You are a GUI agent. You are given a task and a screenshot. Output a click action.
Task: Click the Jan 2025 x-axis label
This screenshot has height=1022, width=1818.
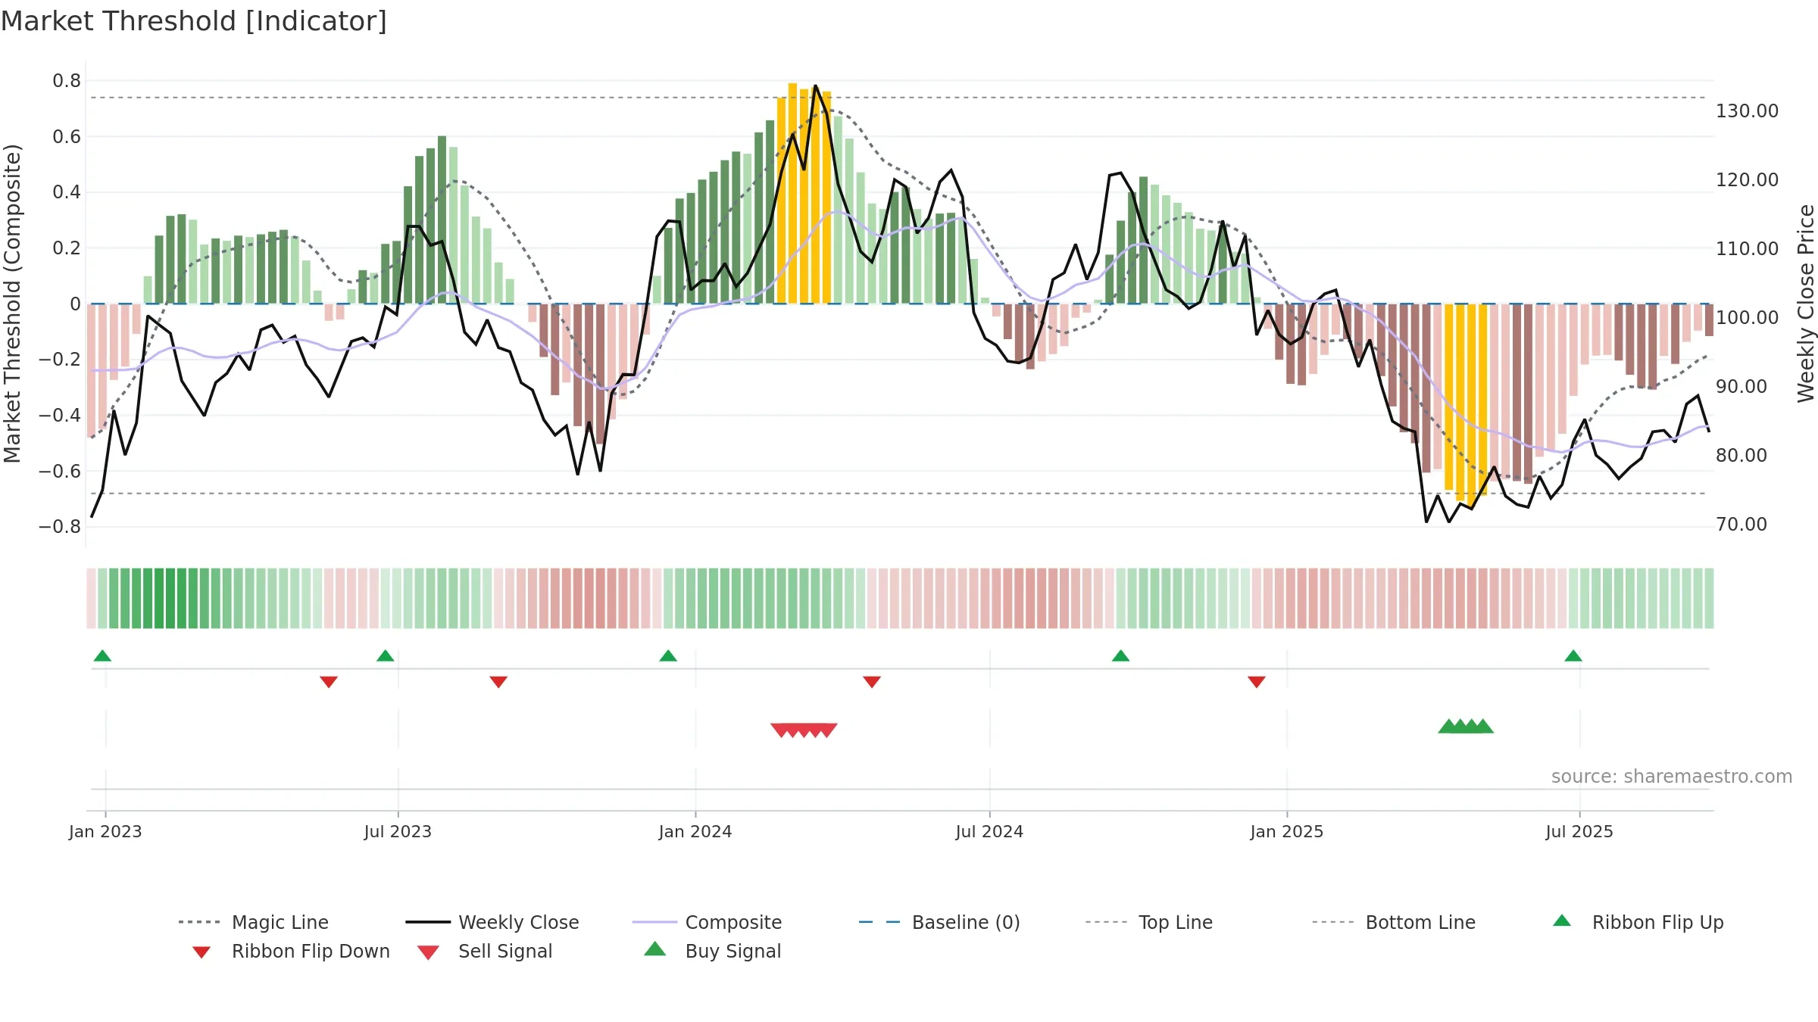(x=1287, y=831)
